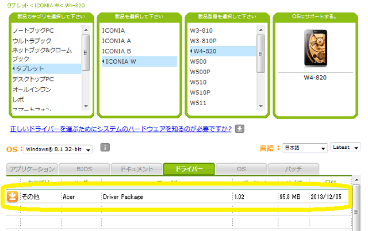Switch to the OS tab
368x231 pixels.
point(241,169)
